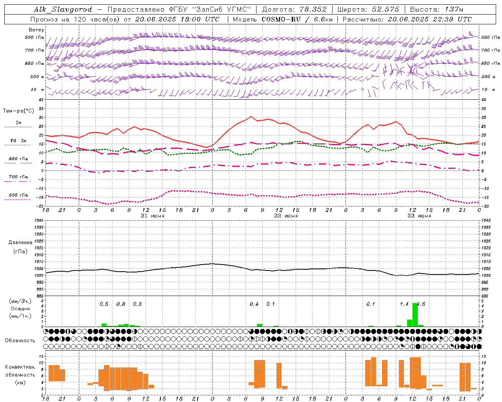Click the 22 июня date label
Screen dimensions: 502x402
(x=286, y=216)
